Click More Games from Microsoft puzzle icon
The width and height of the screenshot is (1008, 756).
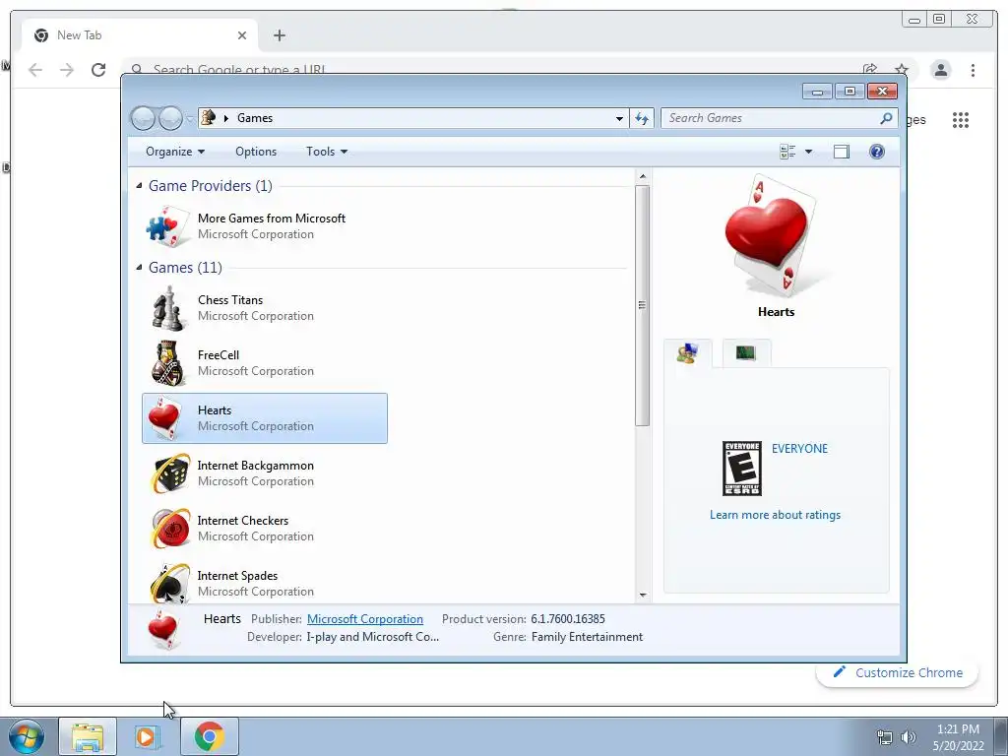coord(168,226)
